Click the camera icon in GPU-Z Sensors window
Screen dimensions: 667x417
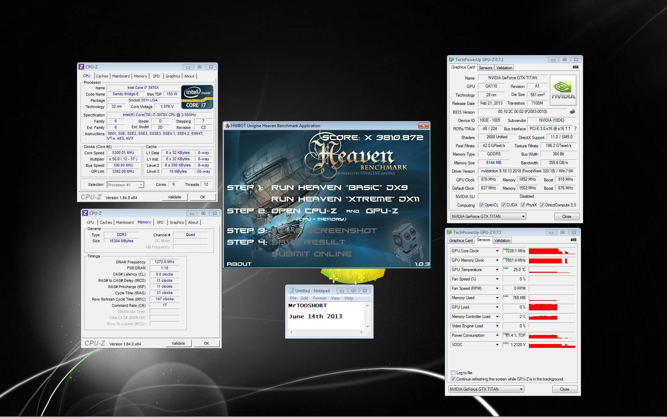(x=573, y=240)
